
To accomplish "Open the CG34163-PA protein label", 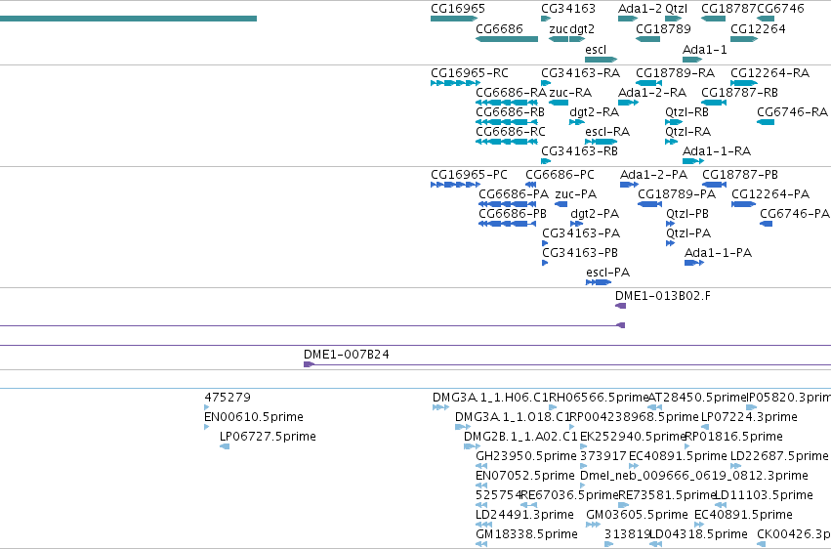I will coord(581,233).
